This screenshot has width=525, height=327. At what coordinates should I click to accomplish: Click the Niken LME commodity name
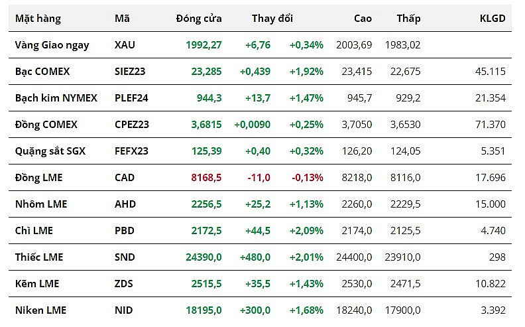point(40,310)
